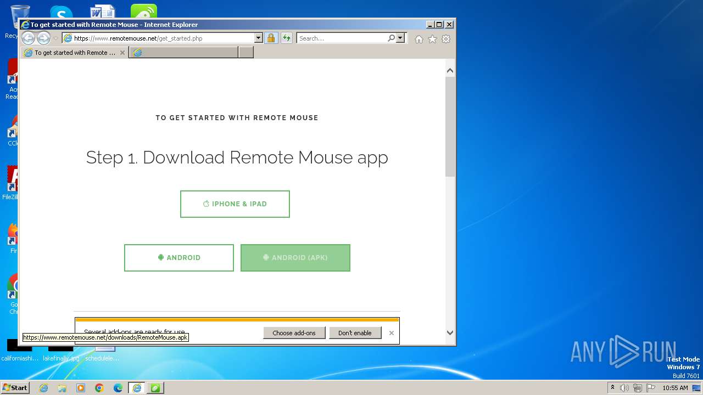Open the volume speaker tray icon
Screen dimensions: 703x395
pyautogui.click(x=624, y=388)
